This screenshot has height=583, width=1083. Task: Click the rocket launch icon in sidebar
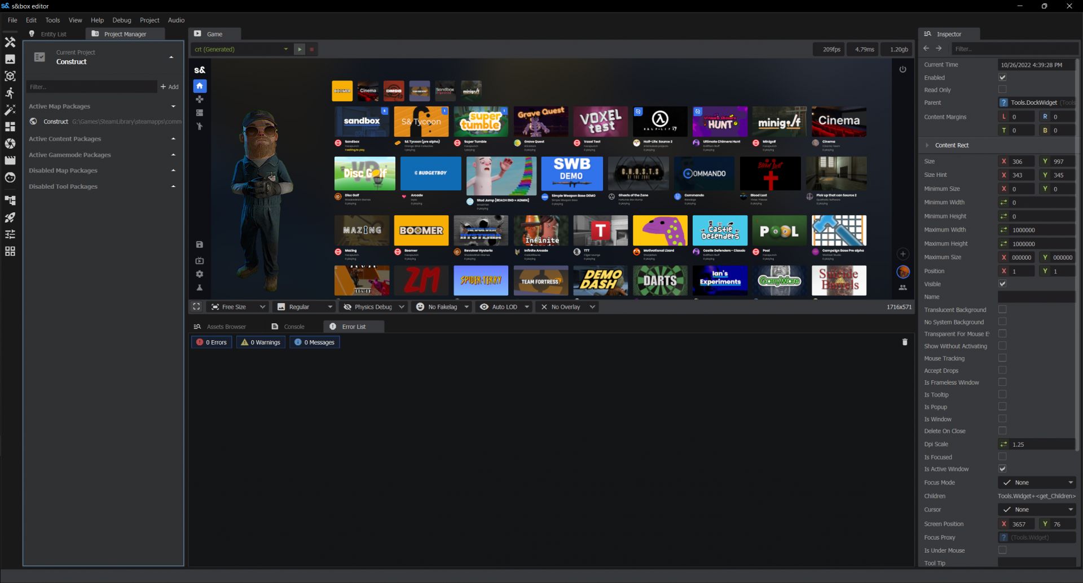[10, 217]
